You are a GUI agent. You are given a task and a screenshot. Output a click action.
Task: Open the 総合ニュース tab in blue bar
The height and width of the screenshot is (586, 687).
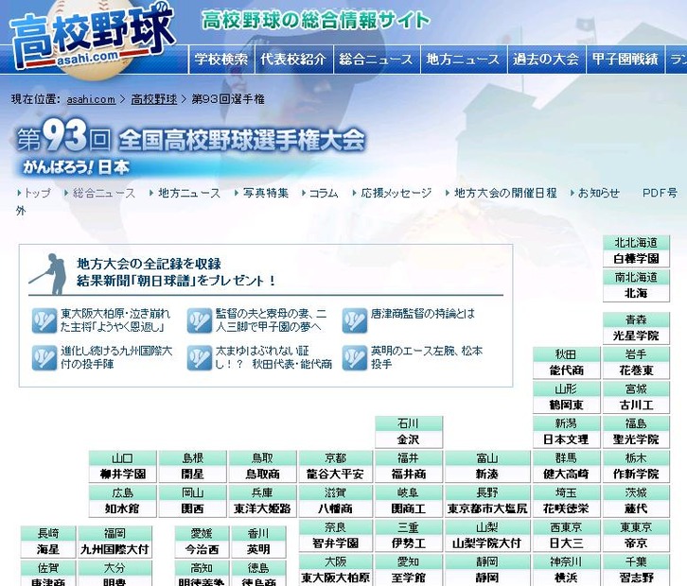tap(377, 60)
